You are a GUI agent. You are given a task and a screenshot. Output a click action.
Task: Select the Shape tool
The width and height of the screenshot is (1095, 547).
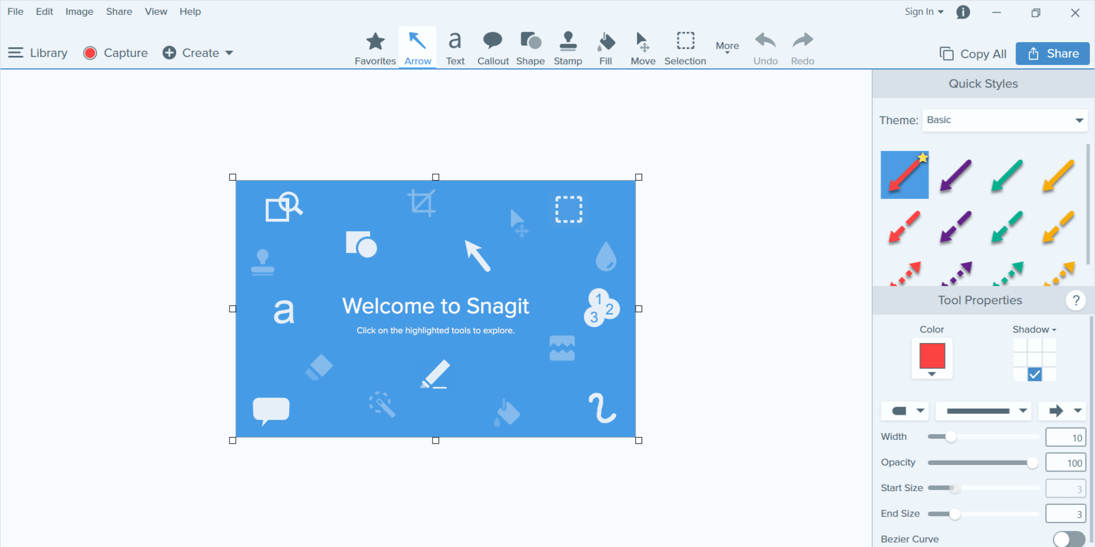click(x=530, y=48)
